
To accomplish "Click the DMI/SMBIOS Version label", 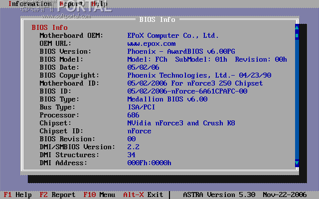I will [77, 147].
